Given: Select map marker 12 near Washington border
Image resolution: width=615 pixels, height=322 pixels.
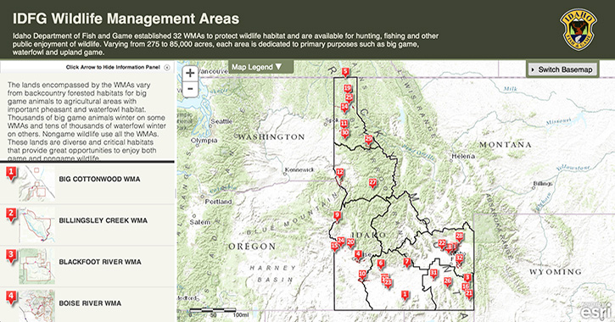Looking at the screenshot, I should (x=339, y=173).
